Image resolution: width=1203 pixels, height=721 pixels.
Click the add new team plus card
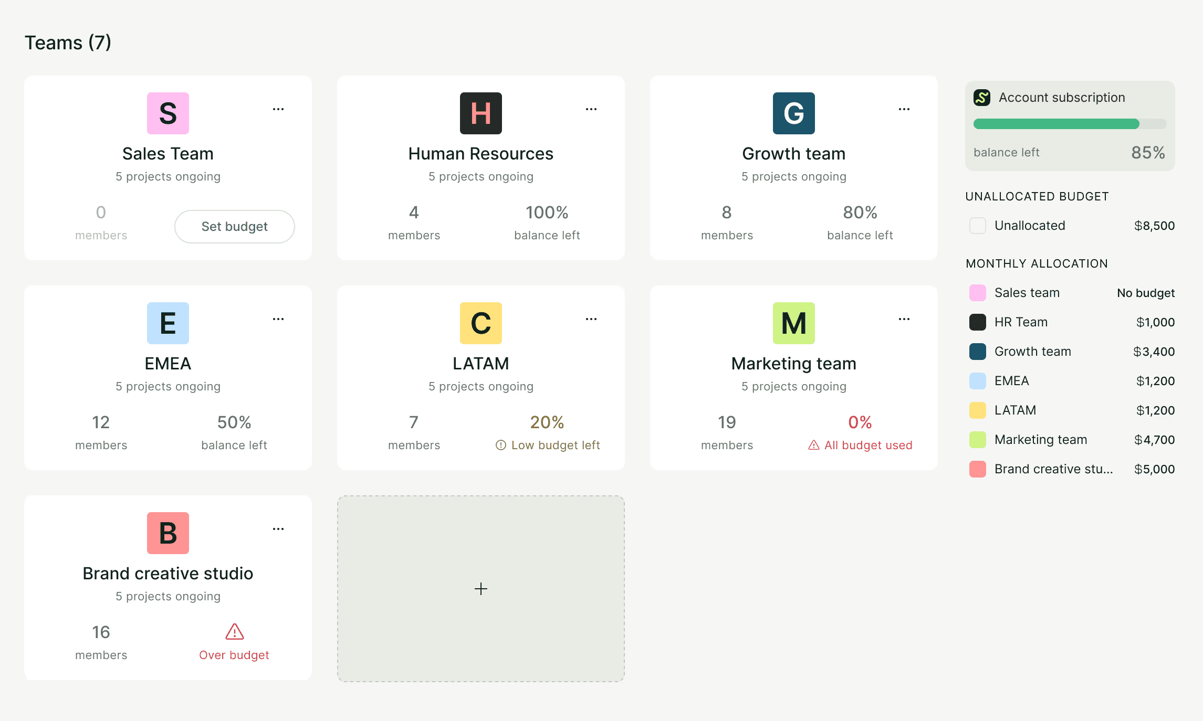pos(480,589)
